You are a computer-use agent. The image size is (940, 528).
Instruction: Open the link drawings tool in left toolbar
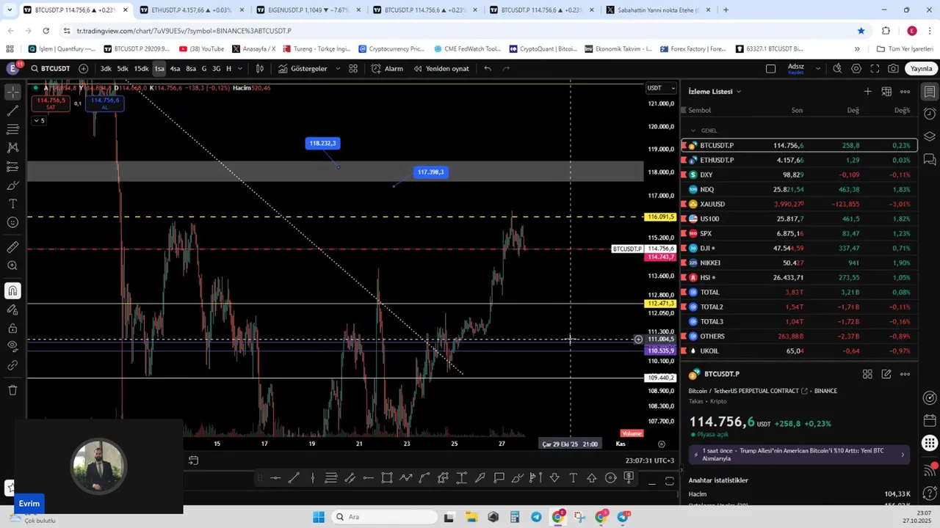12,364
